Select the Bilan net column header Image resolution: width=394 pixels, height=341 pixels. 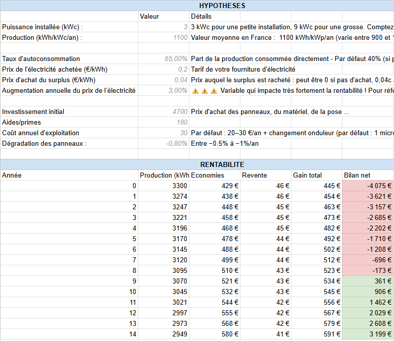(367, 175)
